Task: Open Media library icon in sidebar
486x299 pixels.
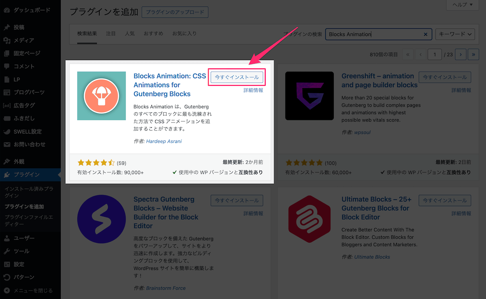Action: [7, 41]
